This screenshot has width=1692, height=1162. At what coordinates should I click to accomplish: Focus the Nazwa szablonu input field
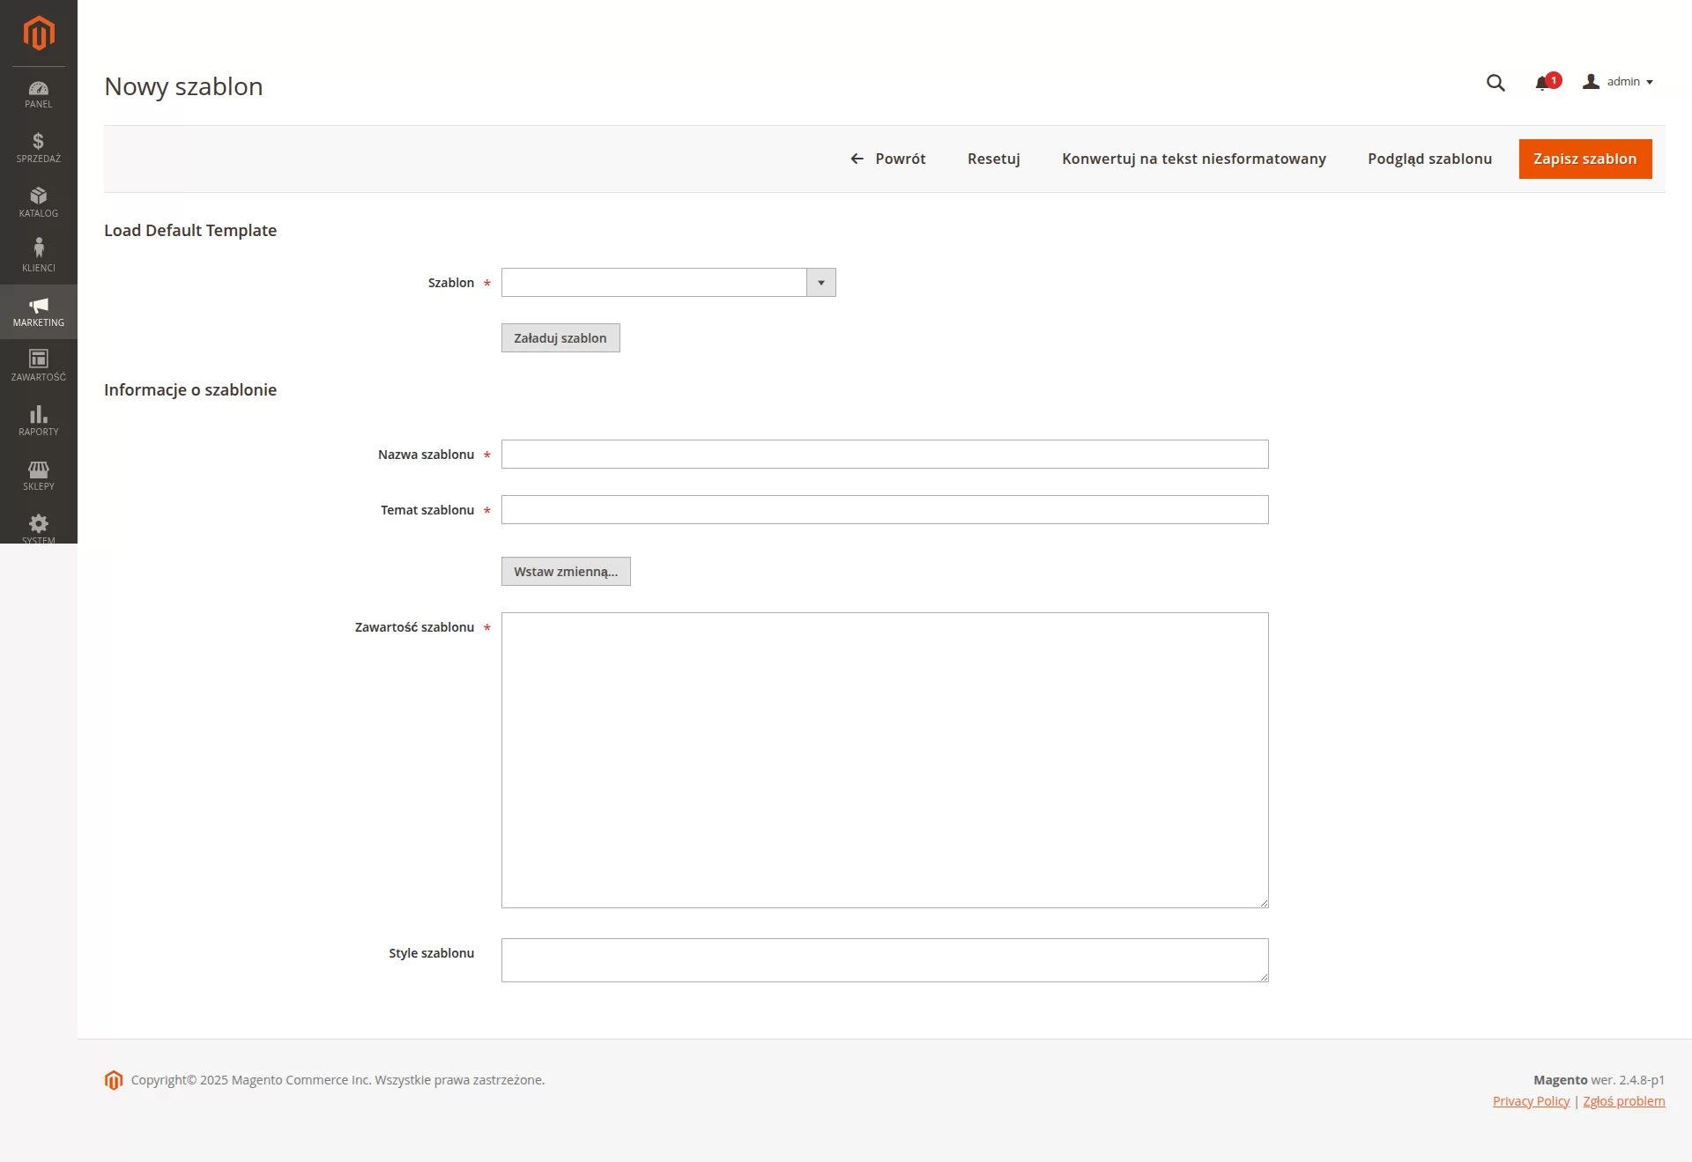884,455
